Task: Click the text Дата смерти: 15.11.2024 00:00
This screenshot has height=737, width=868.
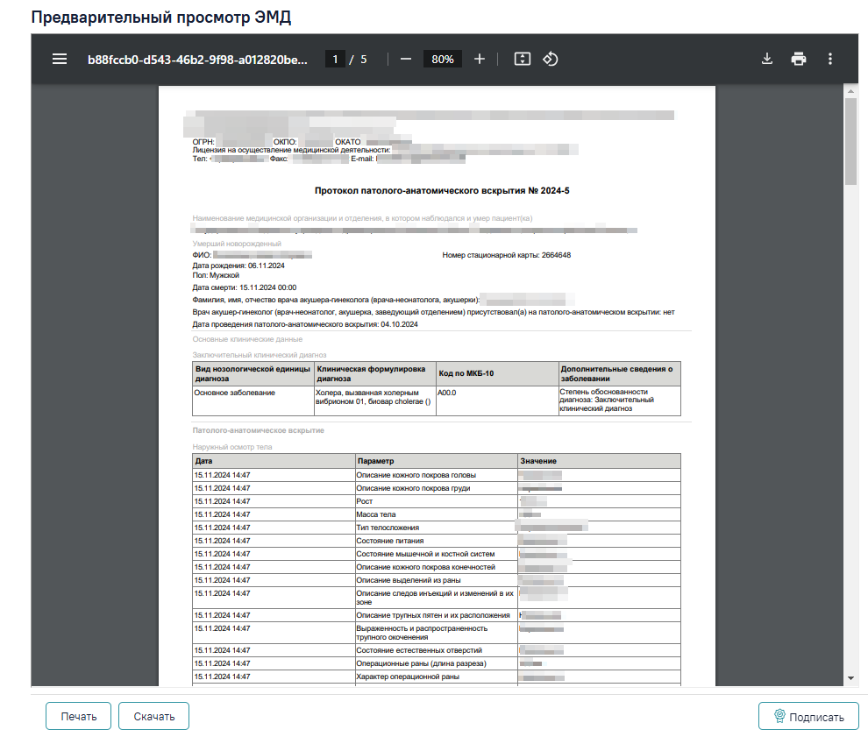Action: click(244, 287)
